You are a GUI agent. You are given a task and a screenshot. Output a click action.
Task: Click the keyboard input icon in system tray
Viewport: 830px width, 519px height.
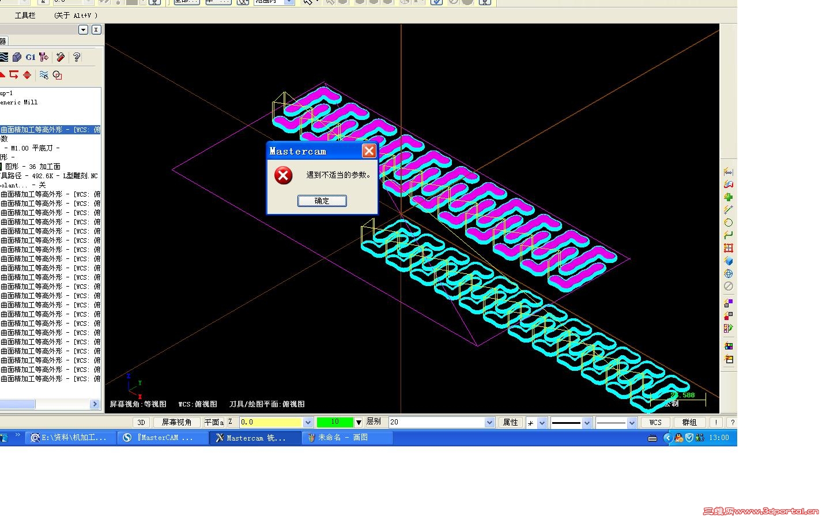(x=652, y=438)
